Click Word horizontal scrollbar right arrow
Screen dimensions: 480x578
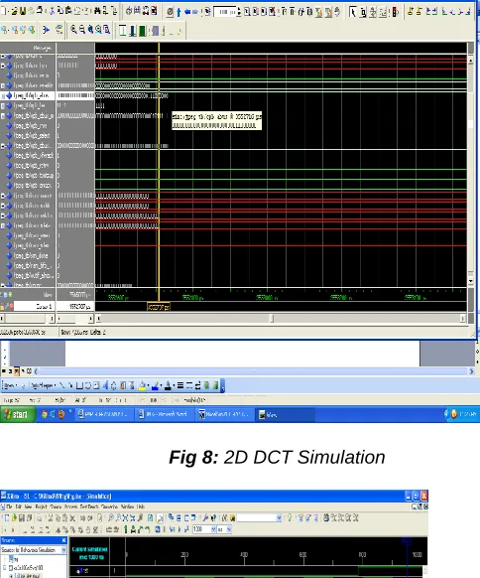[471, 371]
